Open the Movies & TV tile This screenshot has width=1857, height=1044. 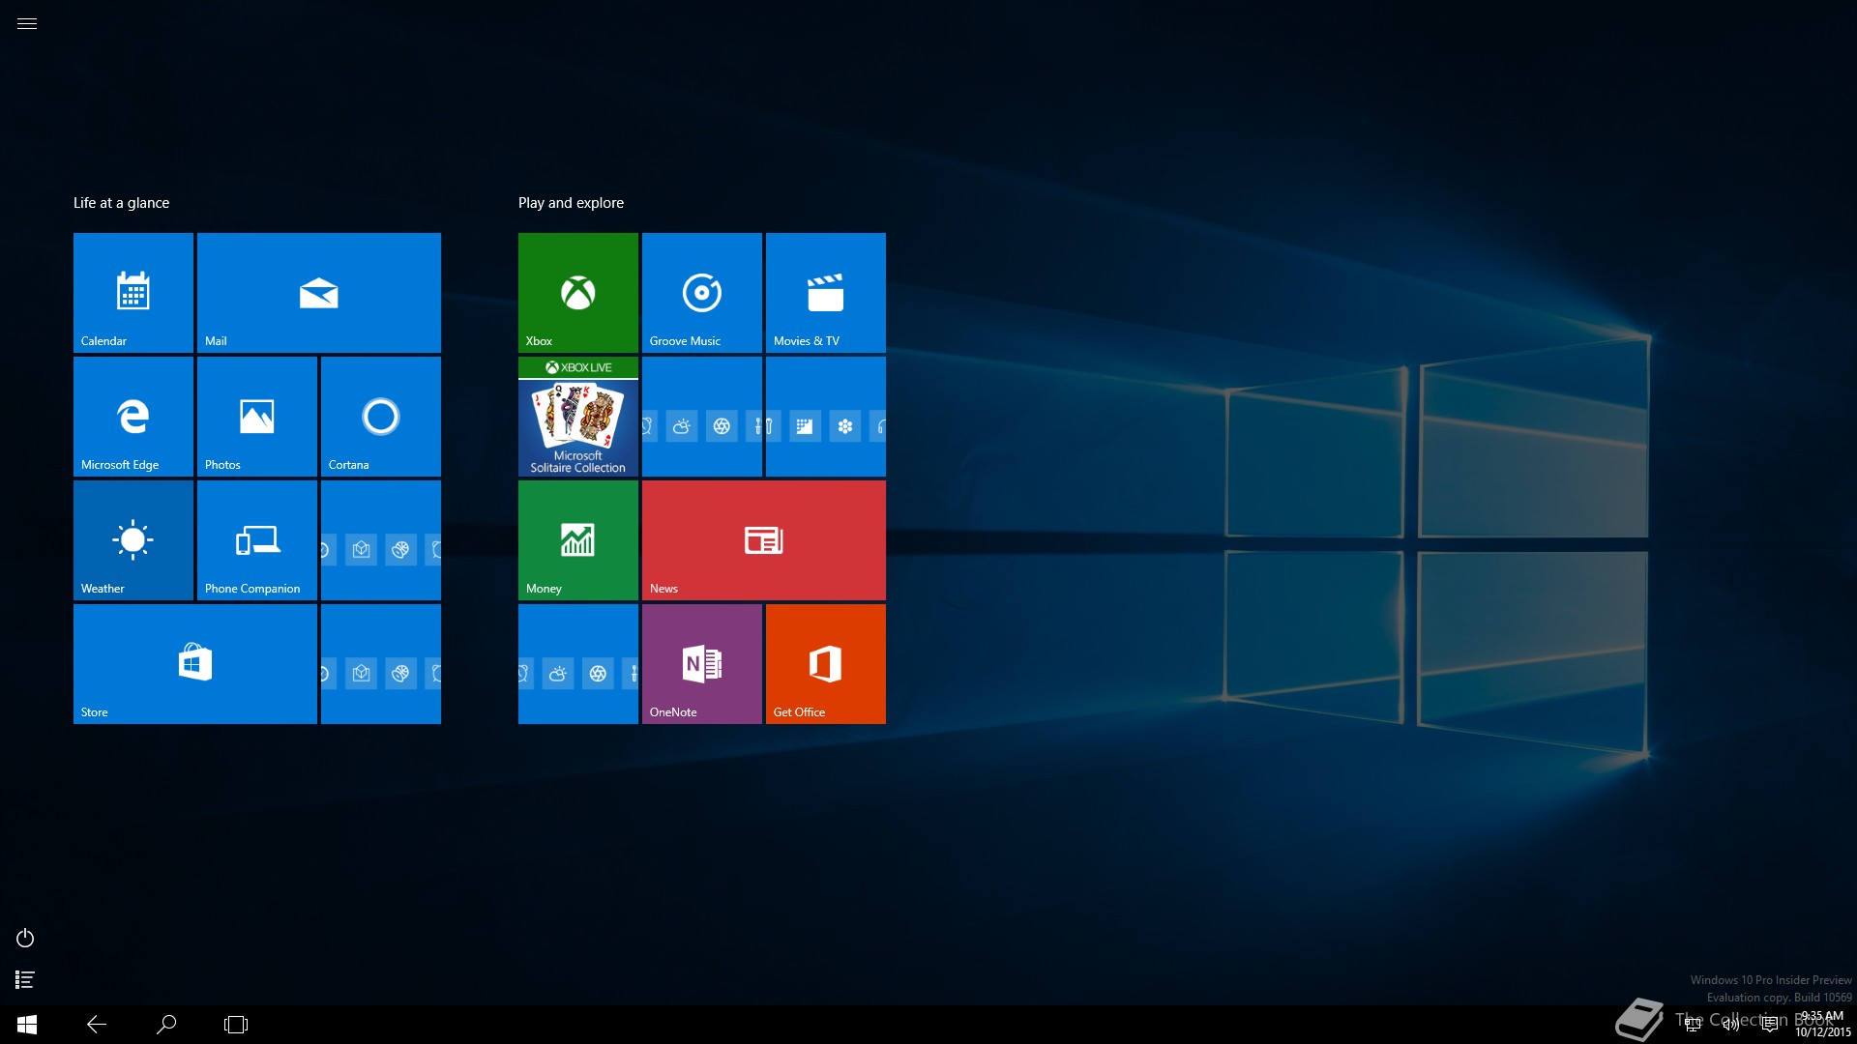point(826,293)
